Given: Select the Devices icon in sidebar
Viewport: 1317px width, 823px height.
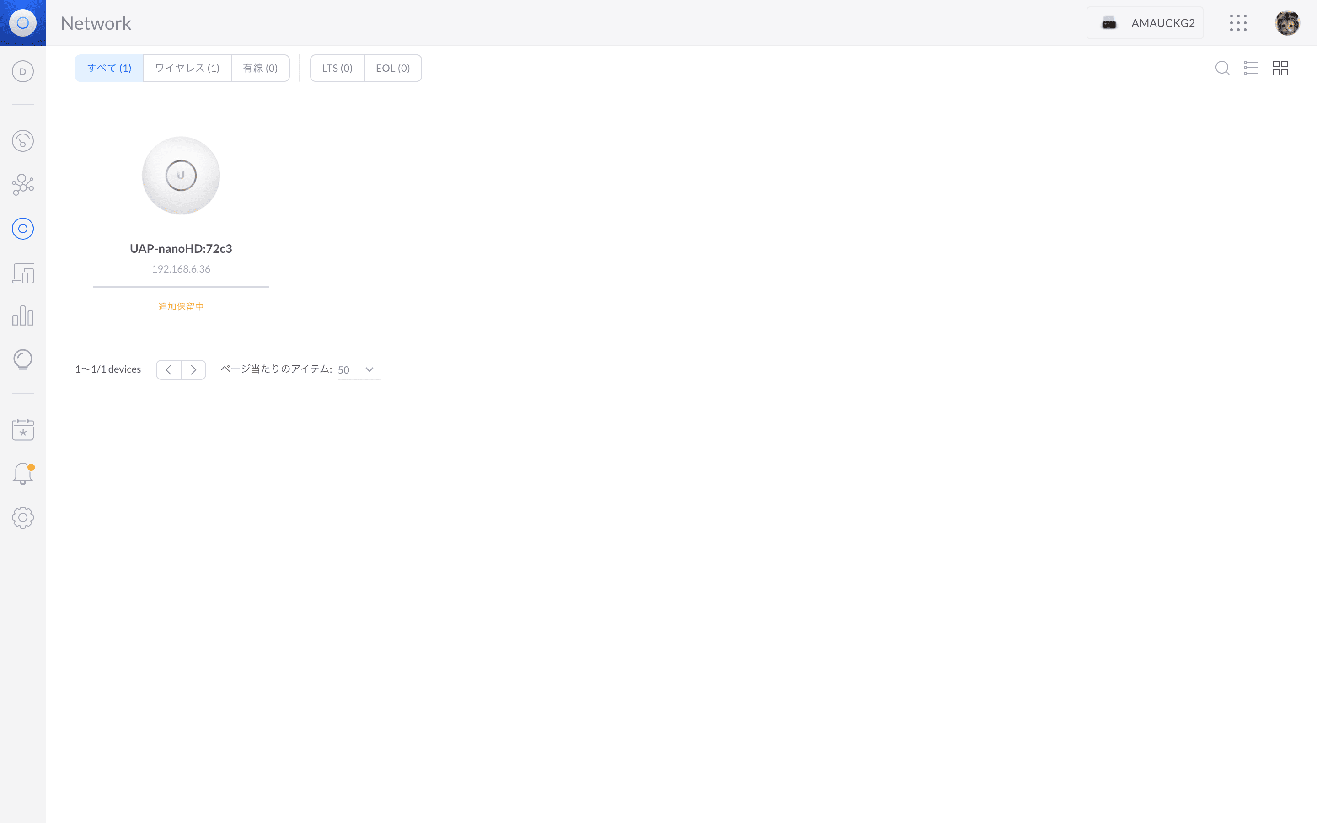Looking at the screenshot, I should click(23, 229).
